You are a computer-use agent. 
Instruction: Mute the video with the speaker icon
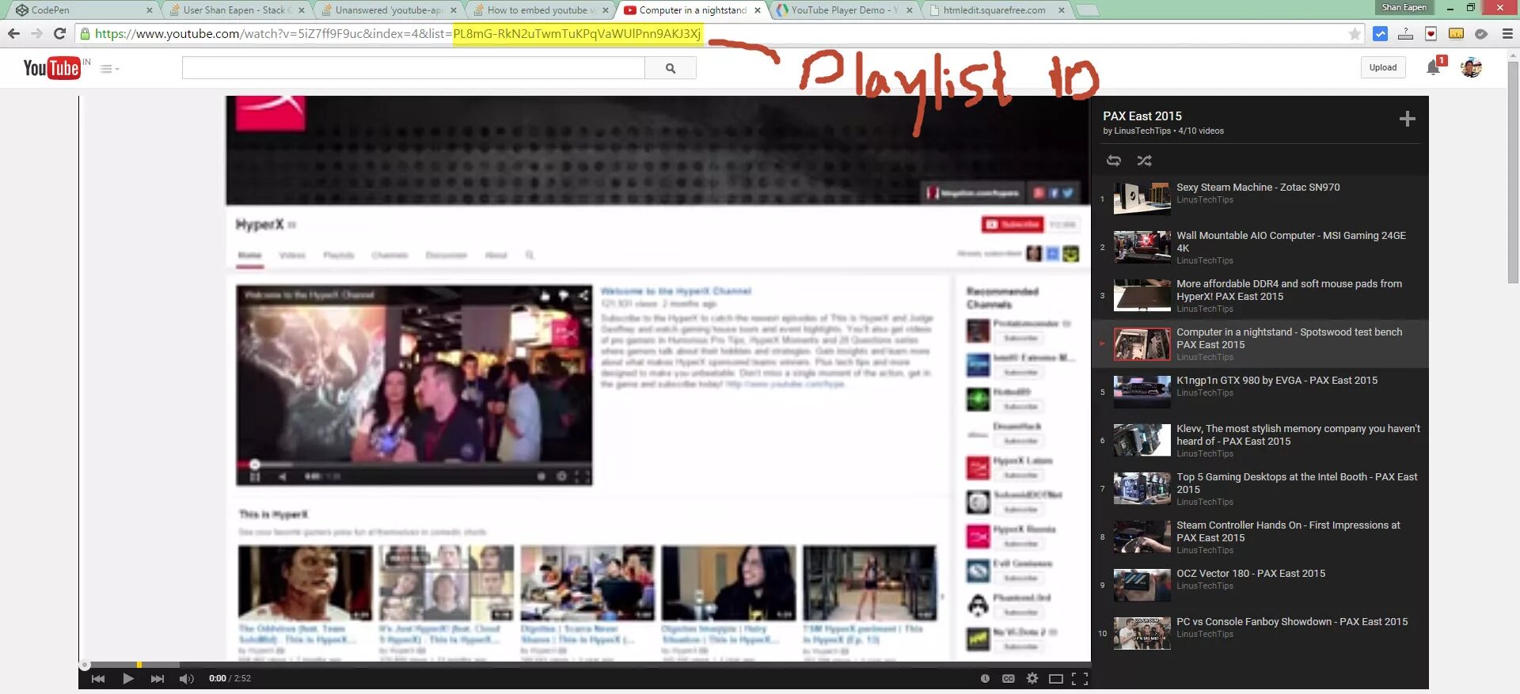187,678
